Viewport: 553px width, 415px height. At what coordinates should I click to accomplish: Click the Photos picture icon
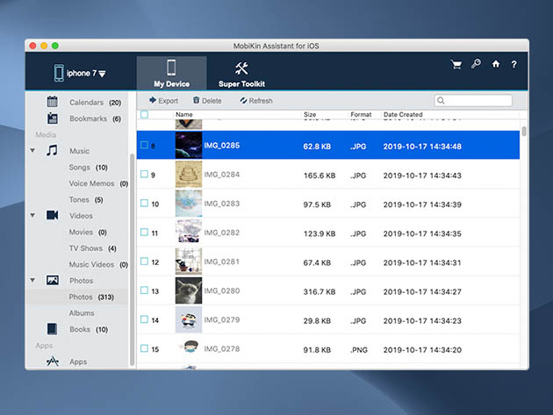click(53, 280)
